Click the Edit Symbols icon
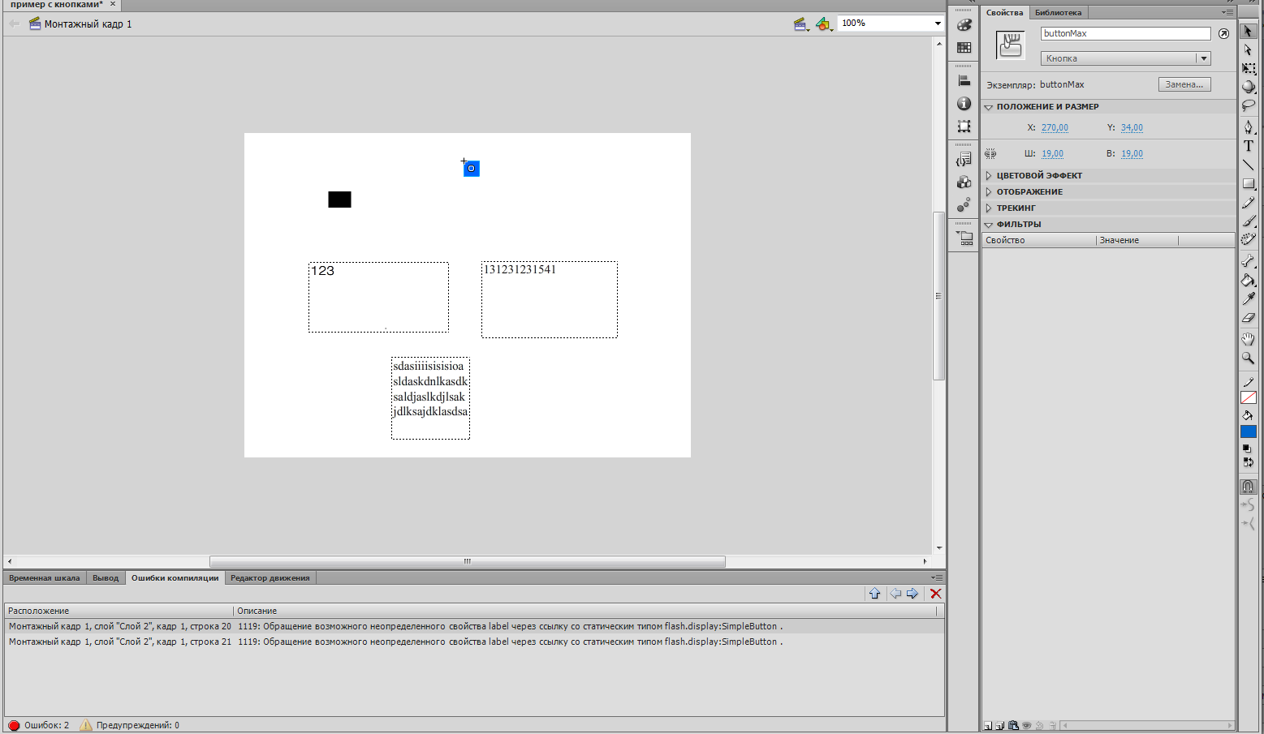Viewport: 1264px width, 734px height. point(825,24)
